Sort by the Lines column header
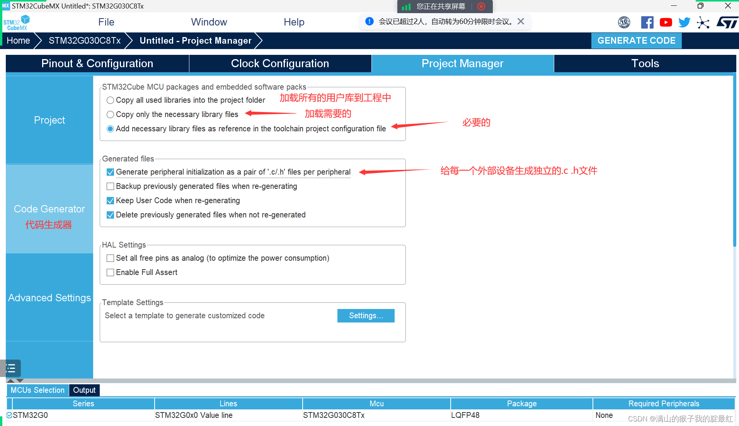This screenshot has width=739, height=426. [x=228, y=404]
